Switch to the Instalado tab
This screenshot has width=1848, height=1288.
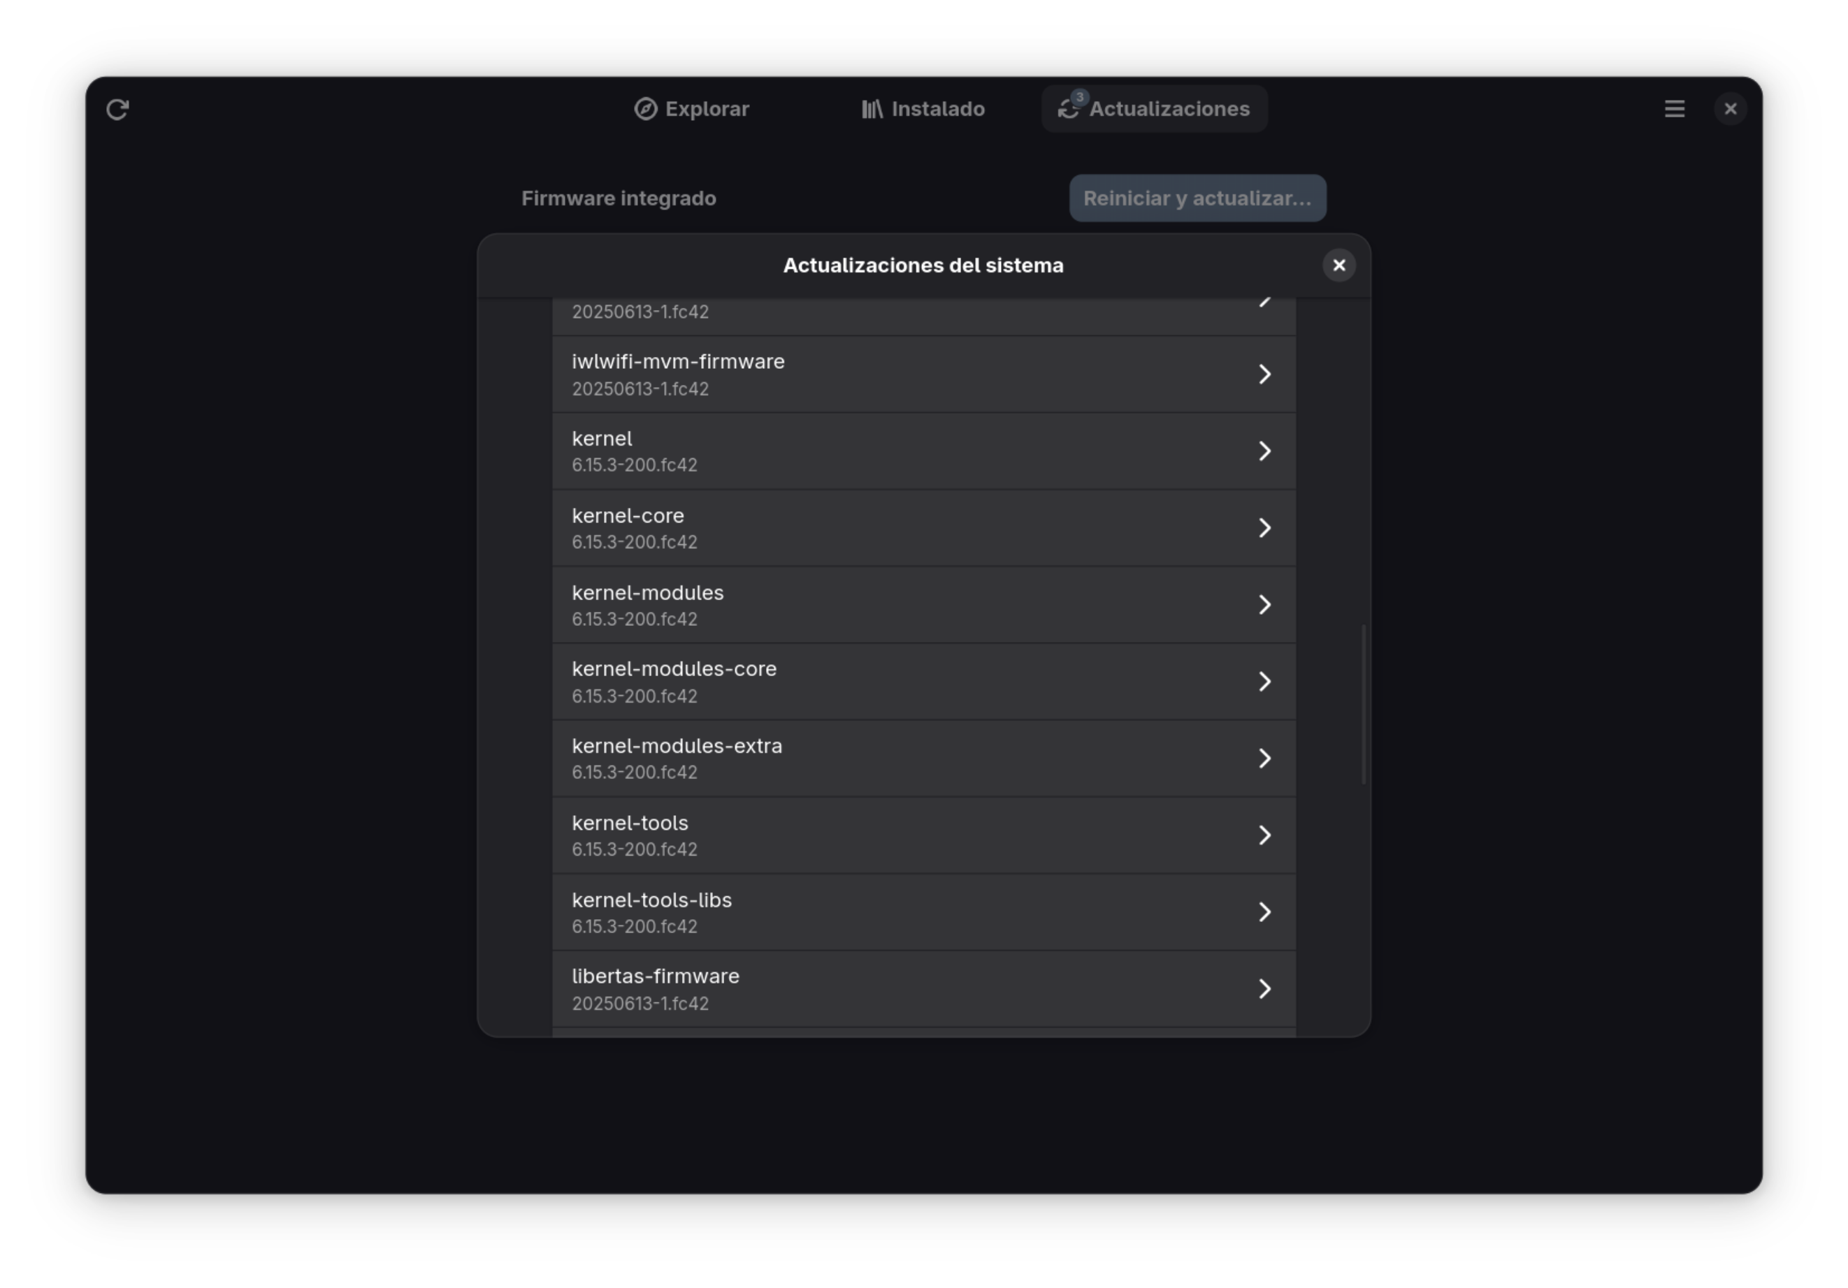coord(923,108)
